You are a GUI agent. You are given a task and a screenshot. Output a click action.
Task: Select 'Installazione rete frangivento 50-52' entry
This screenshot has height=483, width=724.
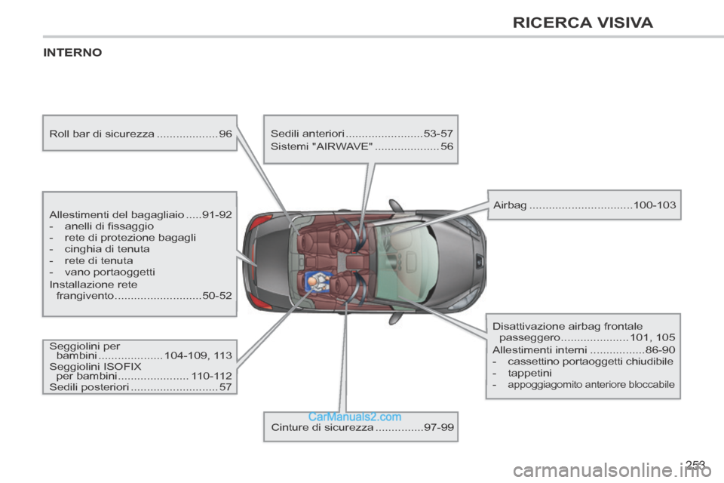point(141,290)
